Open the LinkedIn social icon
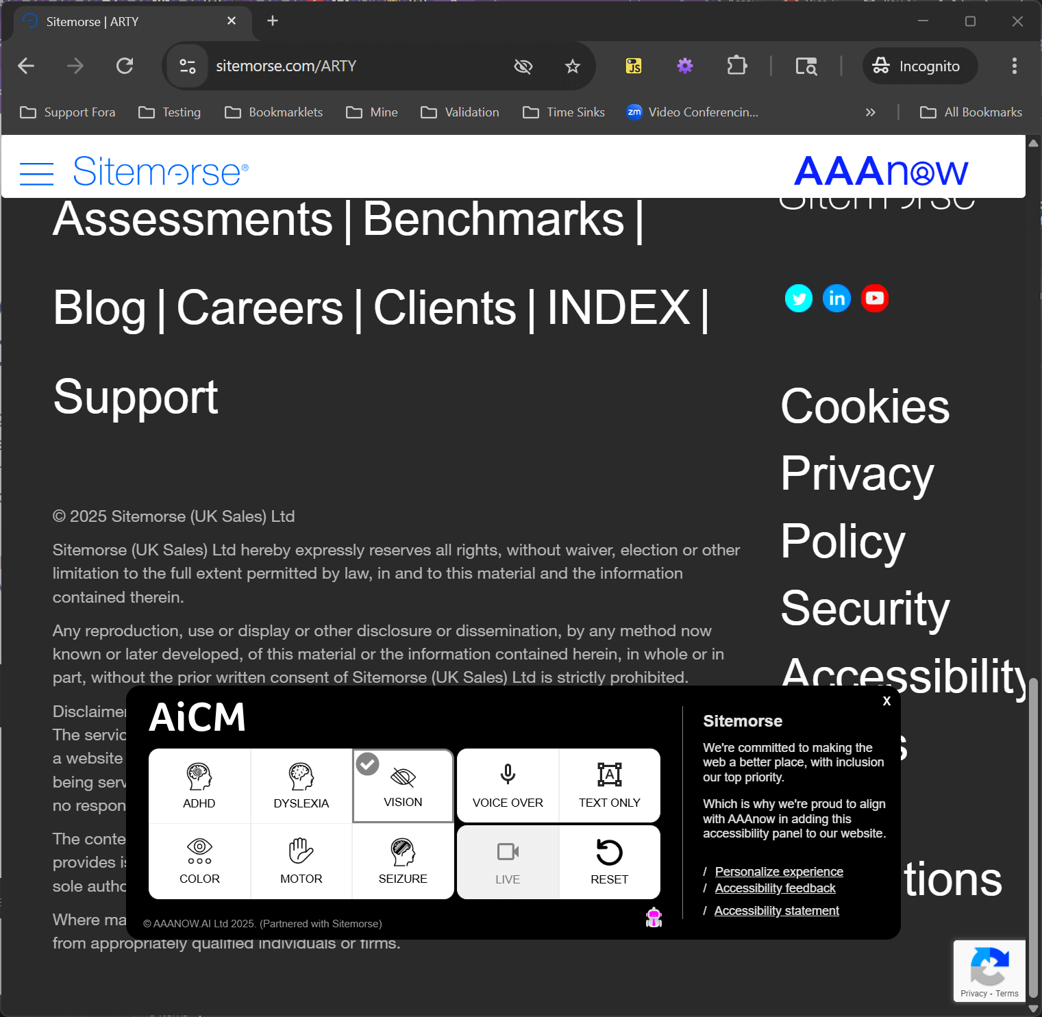The width and height of the screenshot is (1042, 1017). [836, 298]
